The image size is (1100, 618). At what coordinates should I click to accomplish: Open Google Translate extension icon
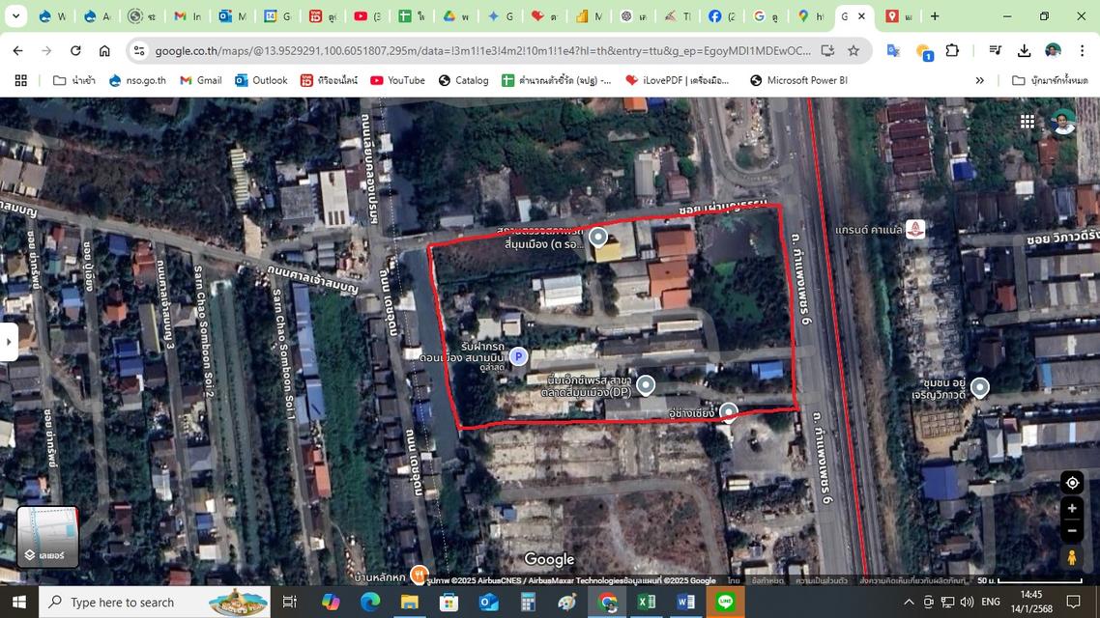893,50
